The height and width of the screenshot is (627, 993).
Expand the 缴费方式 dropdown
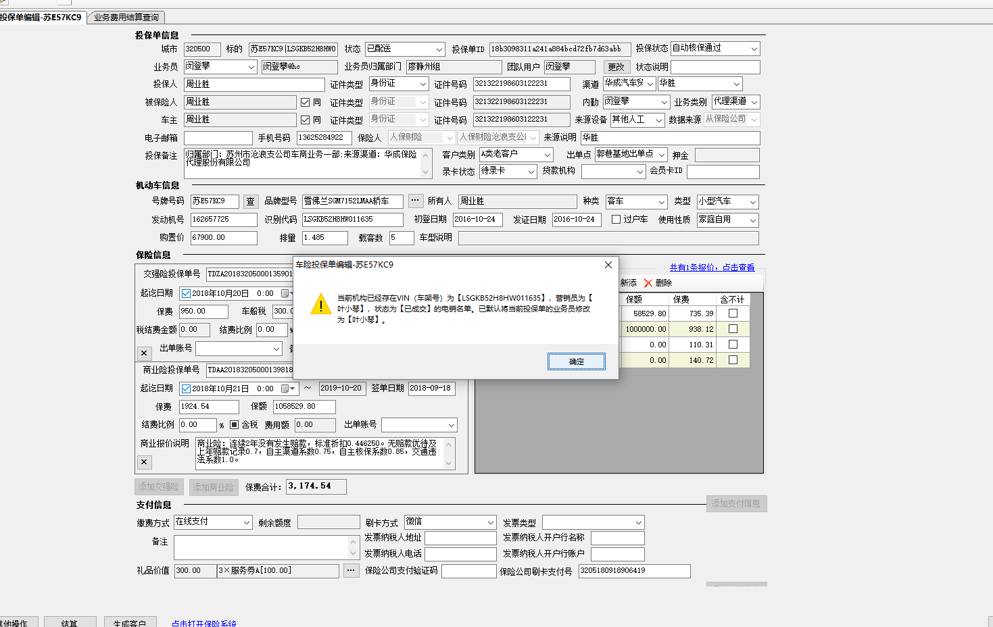(246, 522)
